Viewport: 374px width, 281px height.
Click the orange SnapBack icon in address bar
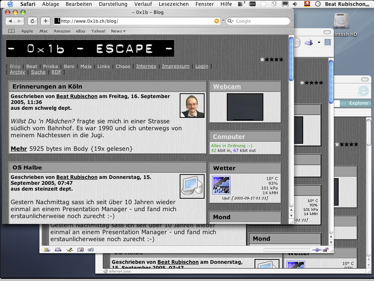[217, 21]
